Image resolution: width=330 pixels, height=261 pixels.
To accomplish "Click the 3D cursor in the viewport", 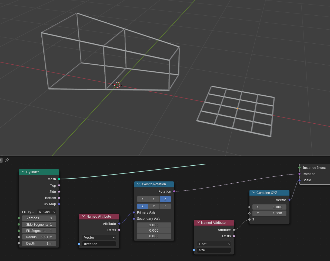I will [117, 85].
